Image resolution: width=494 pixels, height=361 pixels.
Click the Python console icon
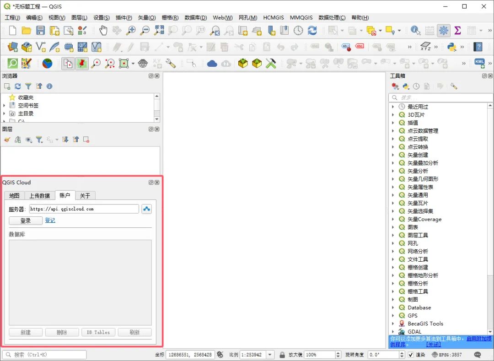pyautogui.click(x=452, y=47)
